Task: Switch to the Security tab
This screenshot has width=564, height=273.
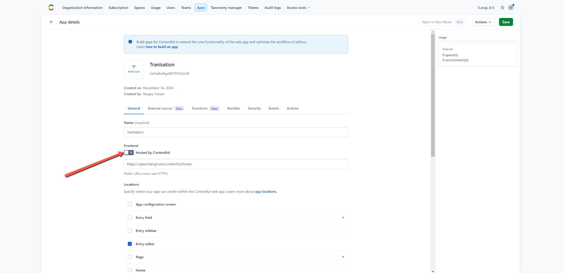Action: (254, 108)
